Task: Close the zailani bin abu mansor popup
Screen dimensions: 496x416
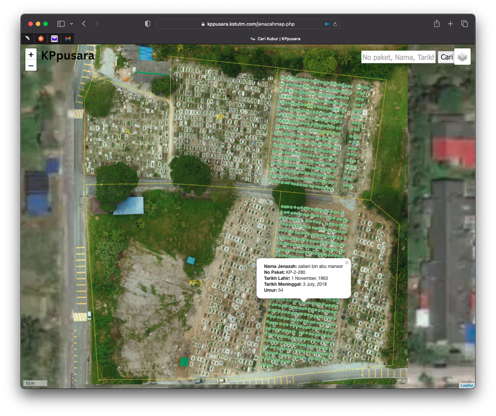Action: [346, 263]
